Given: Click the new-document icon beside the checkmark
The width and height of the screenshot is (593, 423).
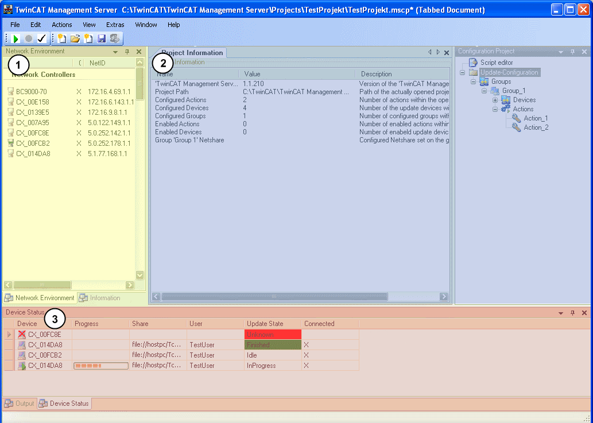Looking at the screenshot, I should [62, 38].
